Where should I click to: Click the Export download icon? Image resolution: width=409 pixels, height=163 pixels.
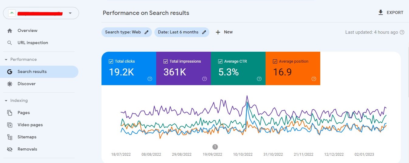(x=380, y=12)
